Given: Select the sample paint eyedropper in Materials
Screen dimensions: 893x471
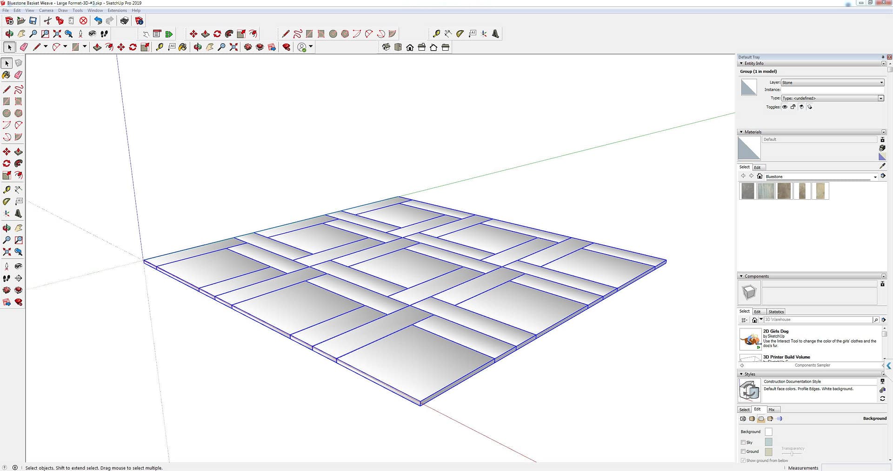Looking at the screenshot, I should pos(882,166).
